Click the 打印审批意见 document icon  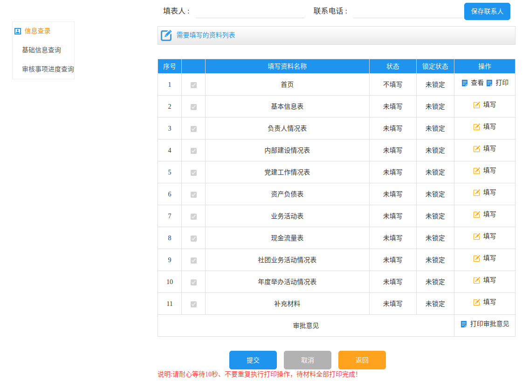tap(464, 324)
